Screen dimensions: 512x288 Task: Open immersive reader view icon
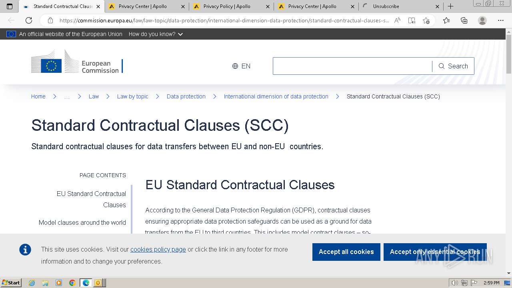[412, 20]
